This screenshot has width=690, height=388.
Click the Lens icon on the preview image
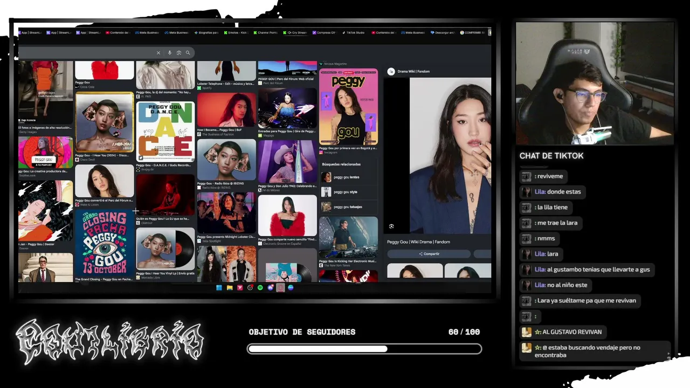(391, 226)
